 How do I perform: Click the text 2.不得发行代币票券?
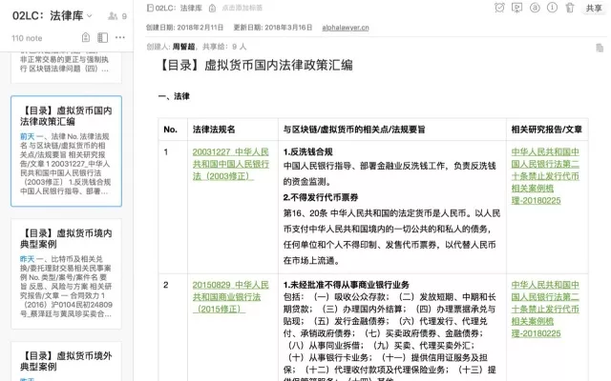click(321, 197)
